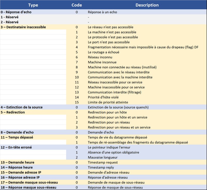
Task: Click the Code column header
Action: (x=77, y=5)
